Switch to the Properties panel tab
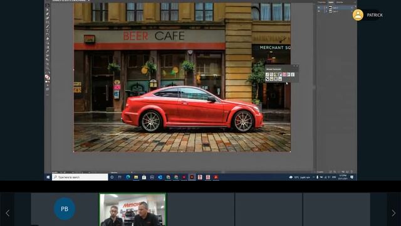Screen dimensions: 401x226 [321, 2]
